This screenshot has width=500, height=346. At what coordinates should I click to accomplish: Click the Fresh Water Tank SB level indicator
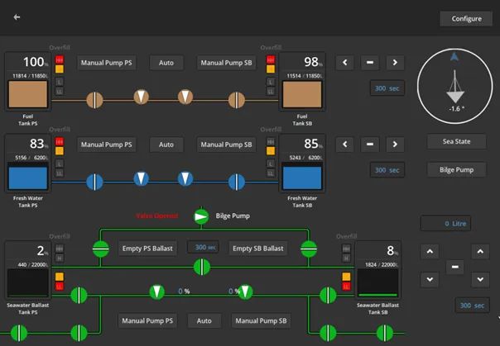tap(302, 176)
